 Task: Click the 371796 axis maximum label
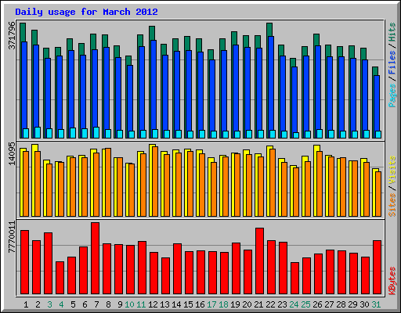click(x=12, y=35)
